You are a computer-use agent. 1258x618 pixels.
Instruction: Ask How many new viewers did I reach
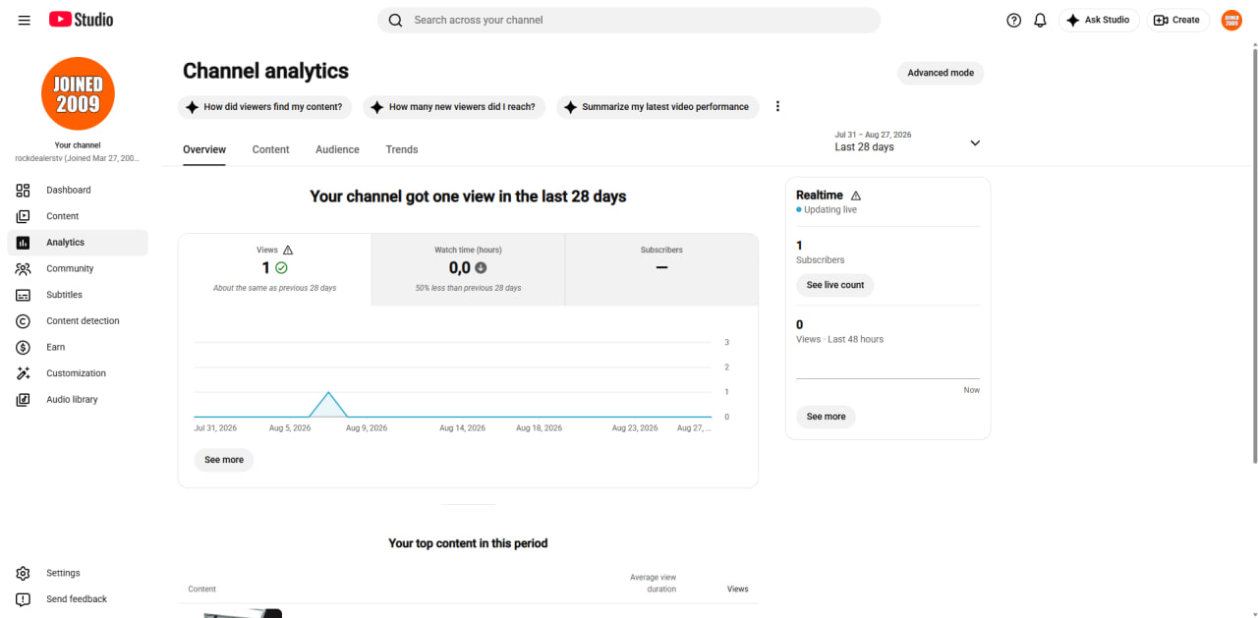pyautogui.click(x=455, y=107)
